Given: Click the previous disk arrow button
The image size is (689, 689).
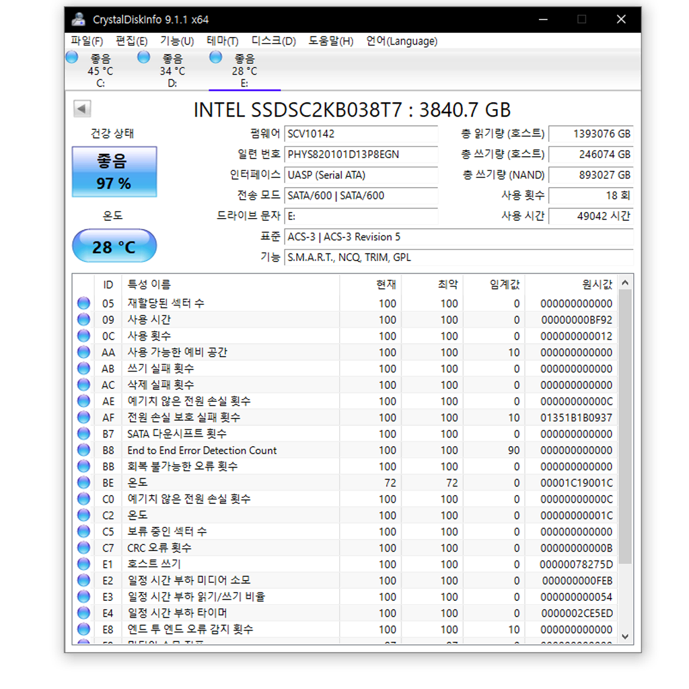Looking at the screenshot, I should pyautogui.click(x=82, y=108).
